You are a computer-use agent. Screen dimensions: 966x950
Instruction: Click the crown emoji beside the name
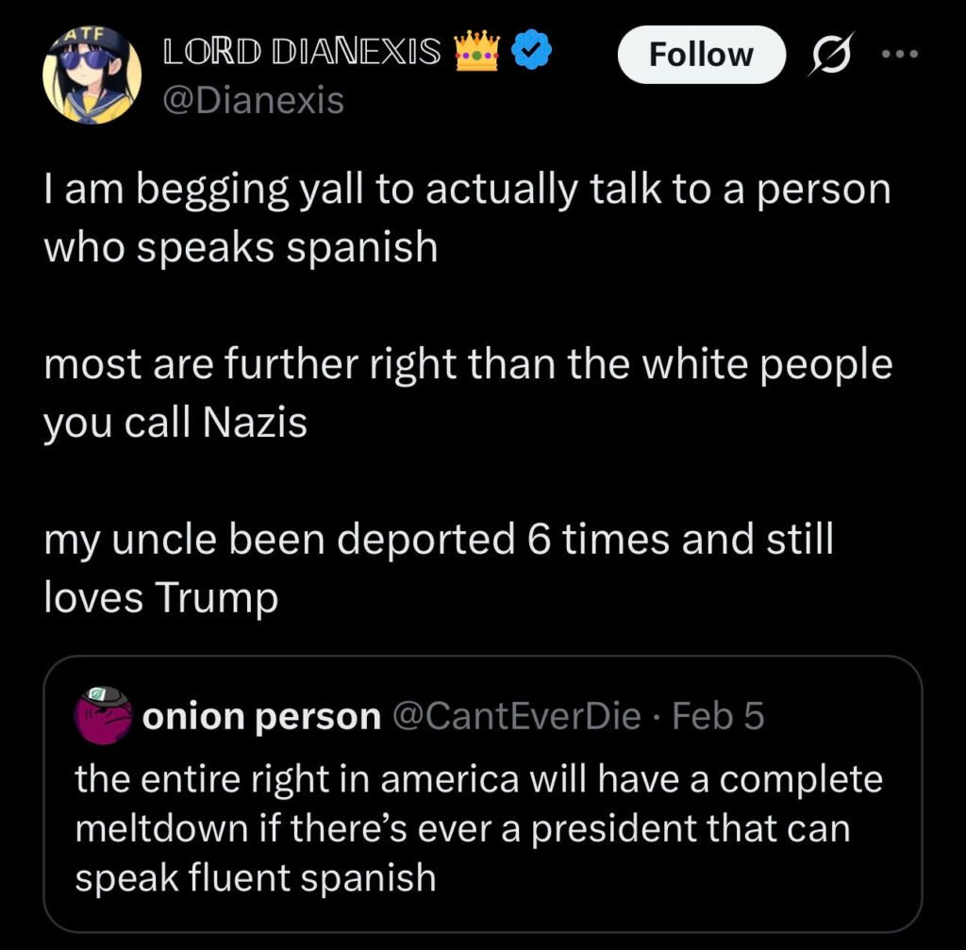coord(475,53)
